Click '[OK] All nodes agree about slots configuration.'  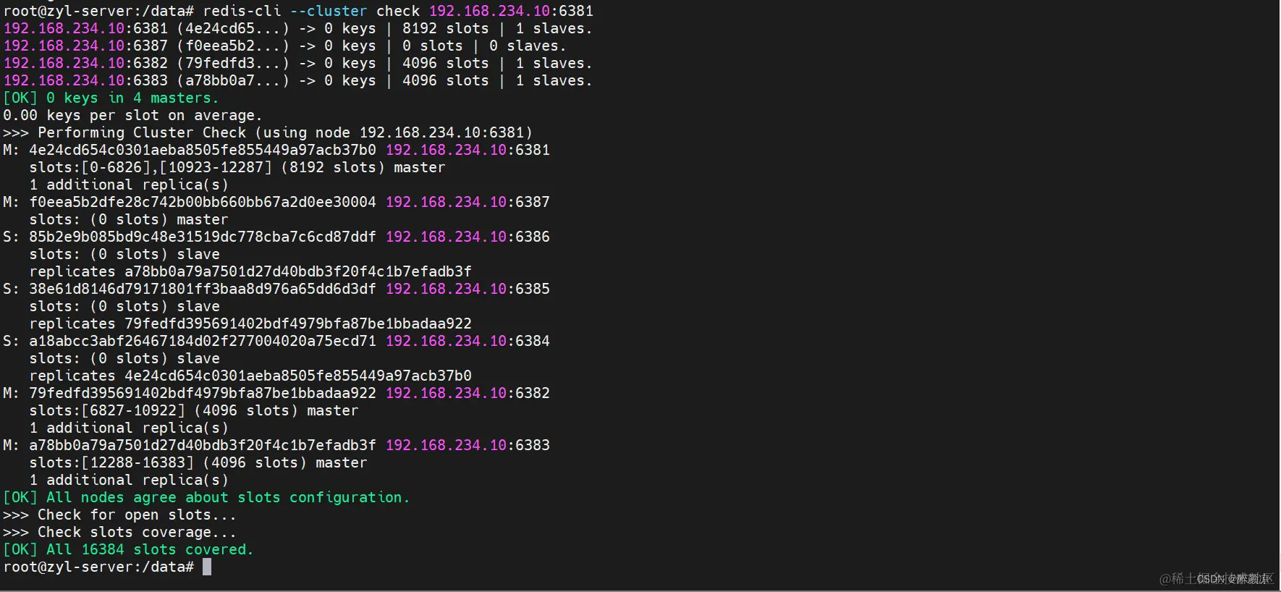pyautogui.click(x=206, y=497)
